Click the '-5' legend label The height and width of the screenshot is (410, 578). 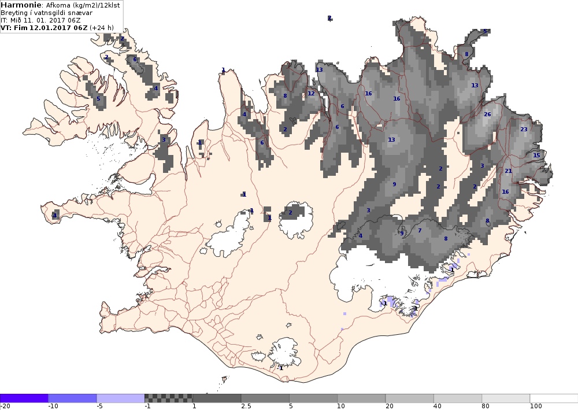tap(100, 407)
